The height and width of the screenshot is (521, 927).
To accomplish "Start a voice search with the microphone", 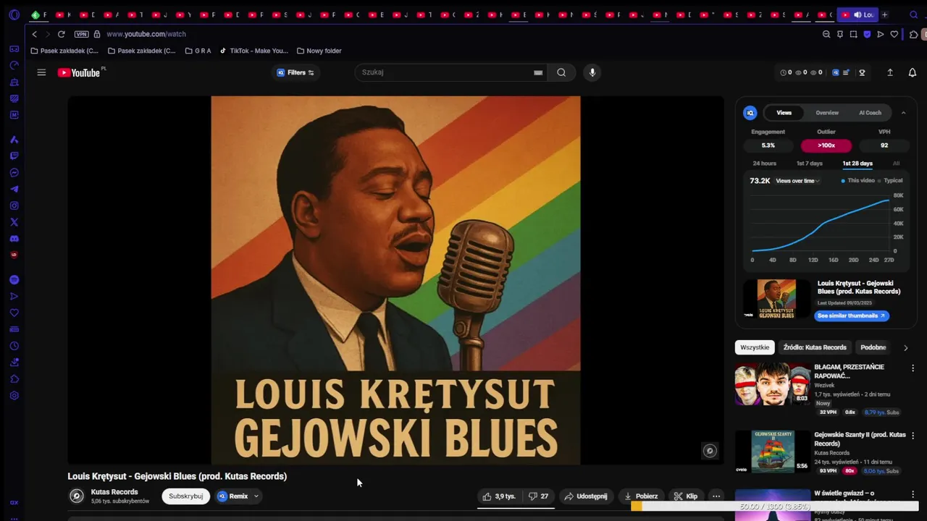I will tap(592, 72).
